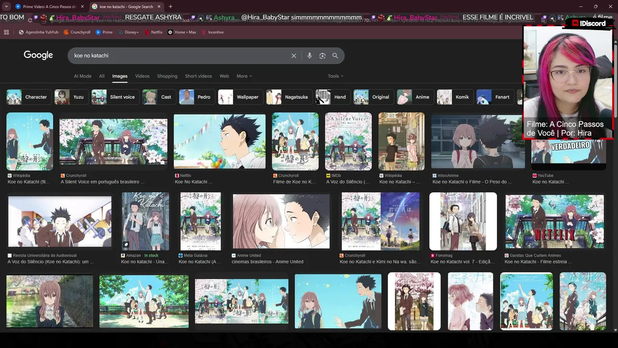This screenshot has width=618, height=348.
Task: Open the Netflix Koe No Katachi image
Action: (x=220, y=142)
